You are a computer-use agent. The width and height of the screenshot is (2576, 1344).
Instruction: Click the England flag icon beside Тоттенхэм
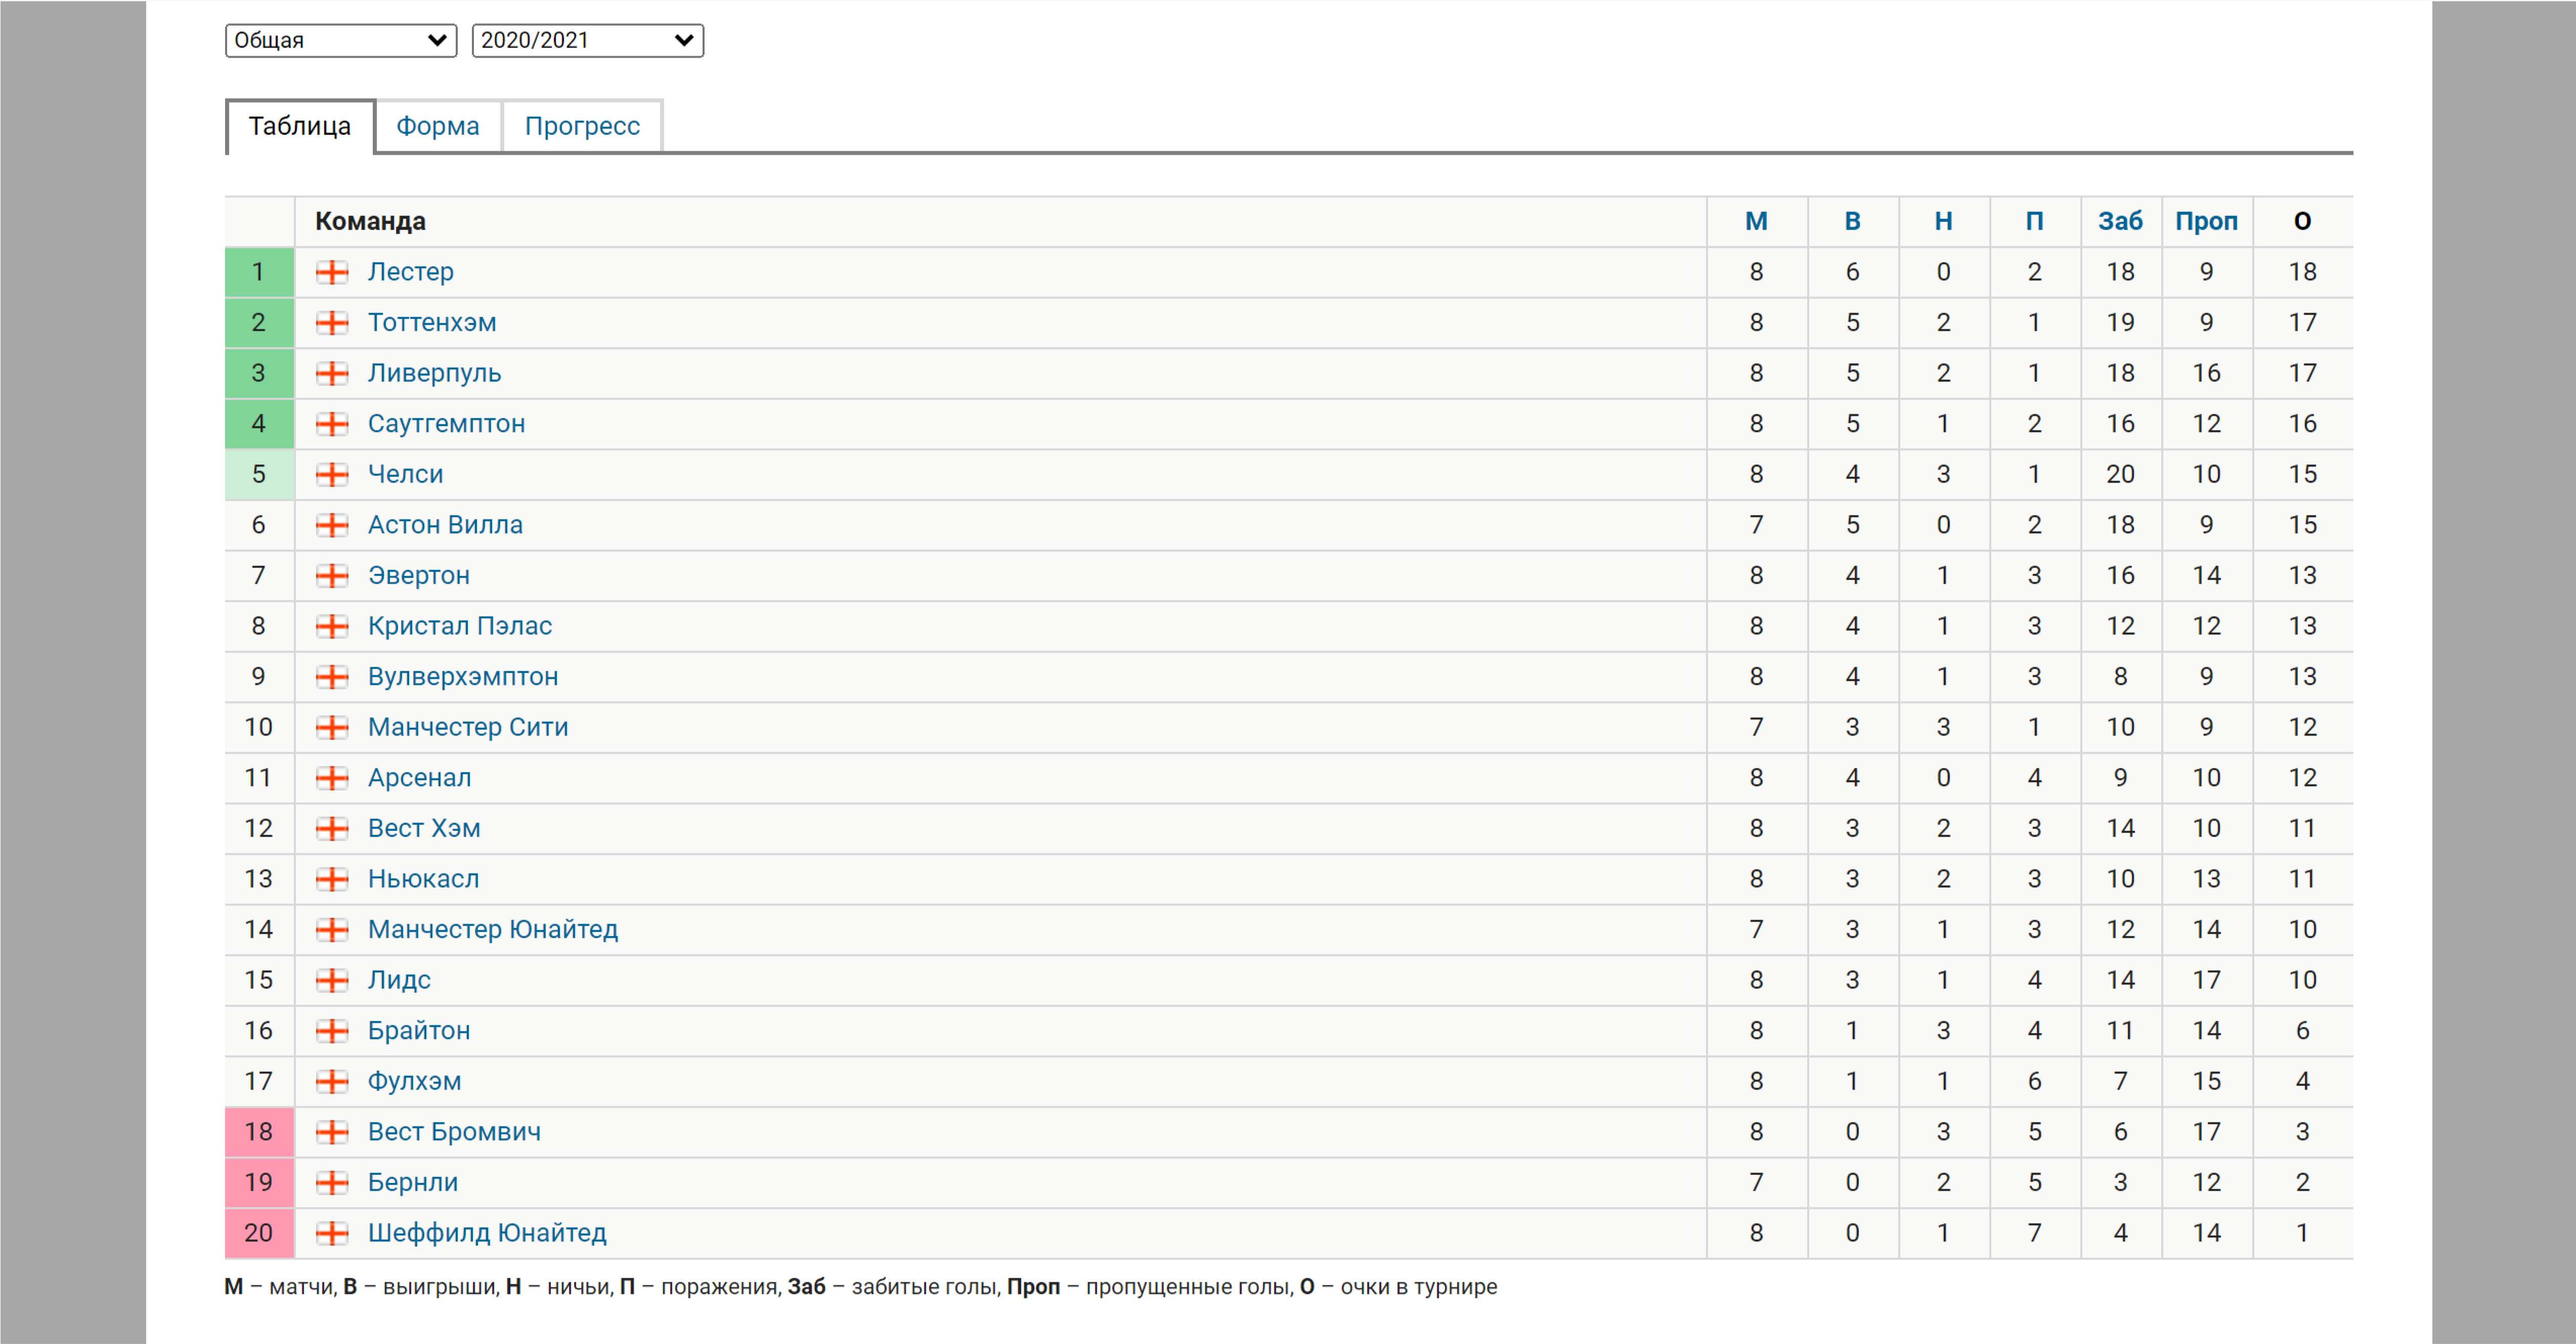pos(332,323)
